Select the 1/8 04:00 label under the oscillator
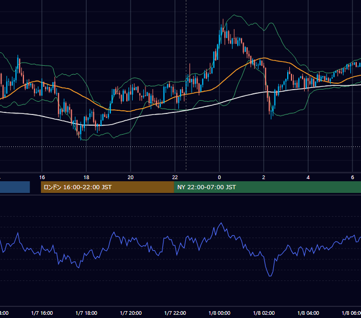 click(x=308, y=313)
